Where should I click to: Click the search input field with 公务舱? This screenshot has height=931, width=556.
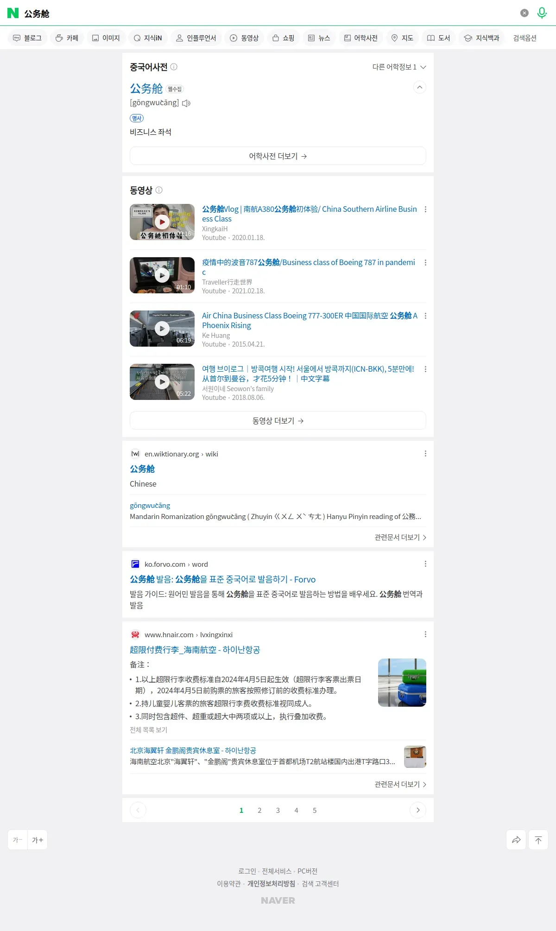coord(269,13)
